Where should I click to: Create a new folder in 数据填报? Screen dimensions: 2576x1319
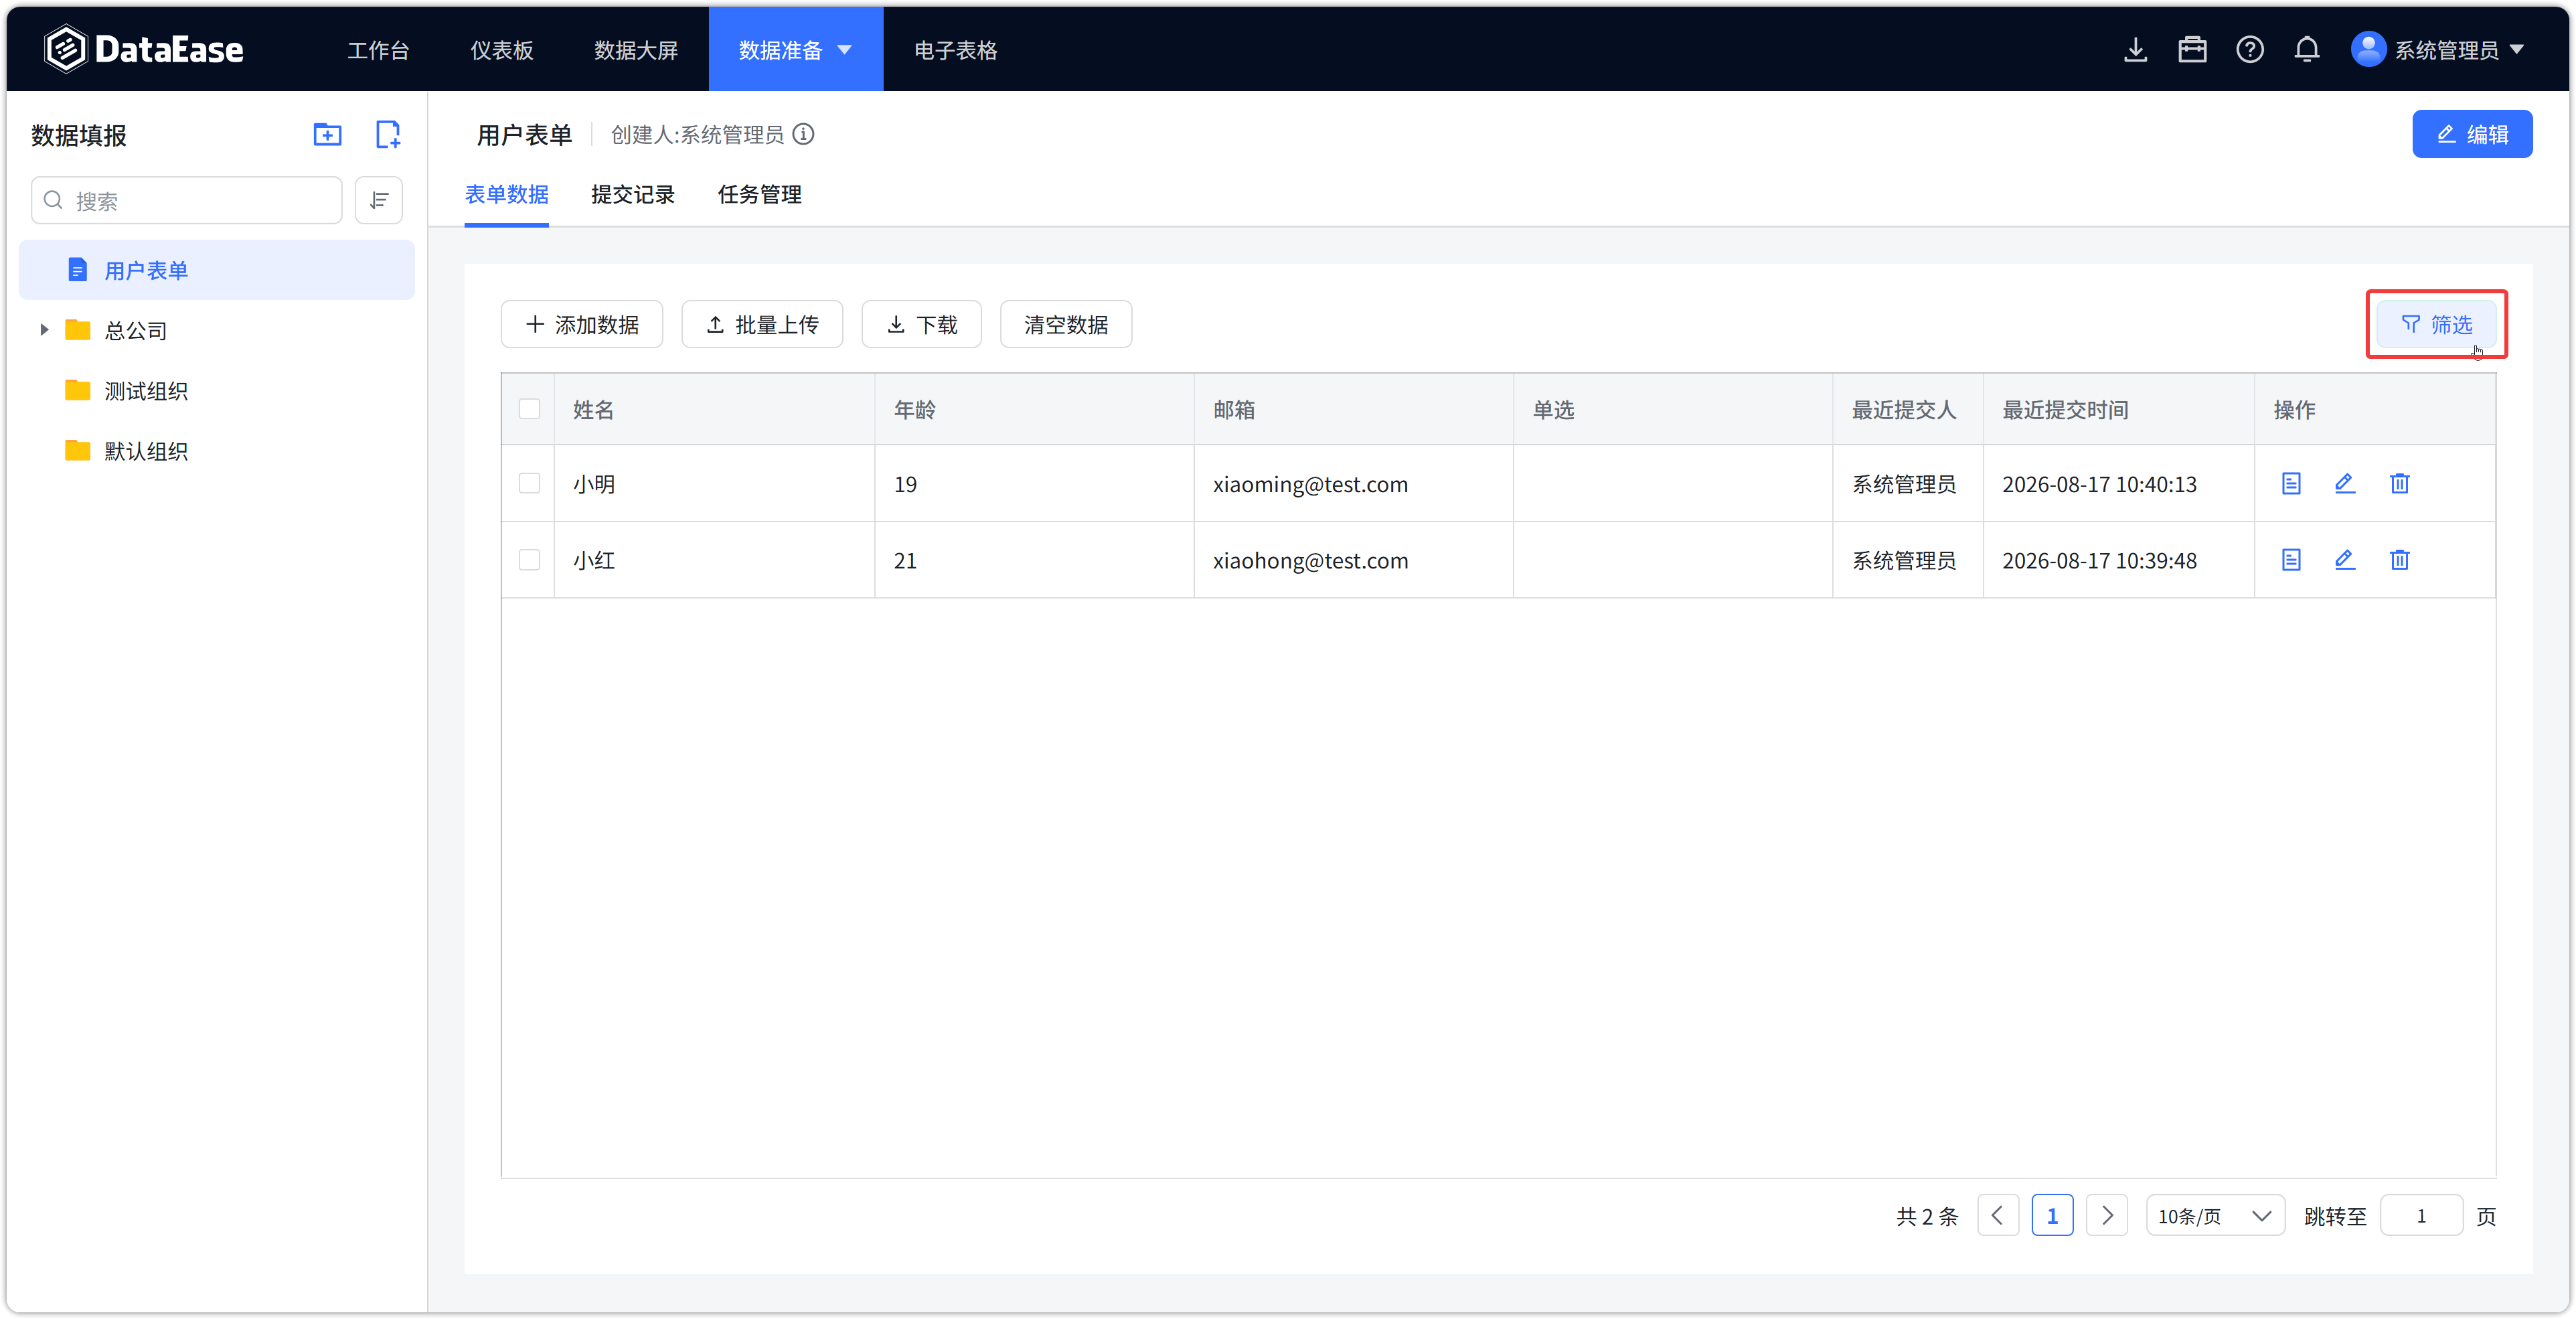pyautogui.click(x=327, y=134)
